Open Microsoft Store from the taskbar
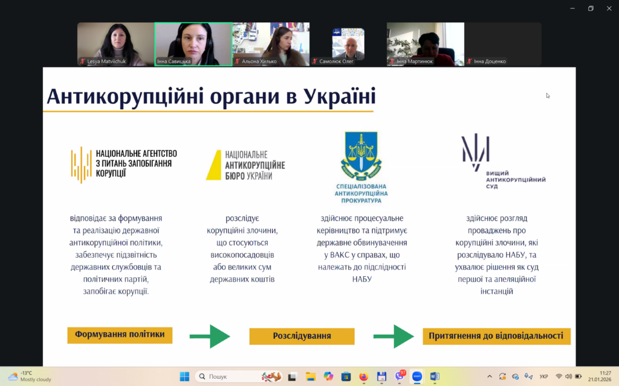Viewport: 619px width, 386px height. [346, 376]
